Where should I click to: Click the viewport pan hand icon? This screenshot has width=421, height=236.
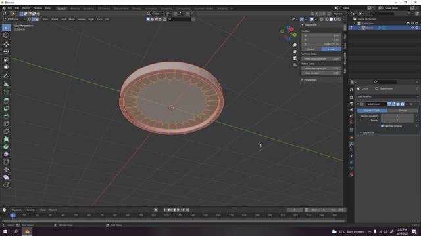[x=295, y=52]
